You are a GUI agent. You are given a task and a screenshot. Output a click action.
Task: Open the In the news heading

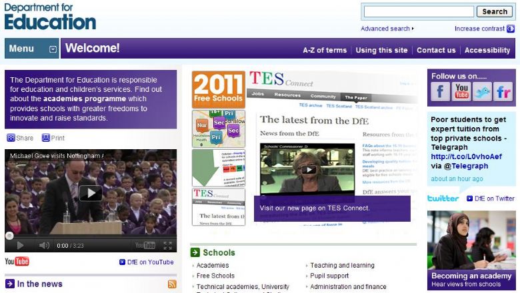click(x=40, y=284)
